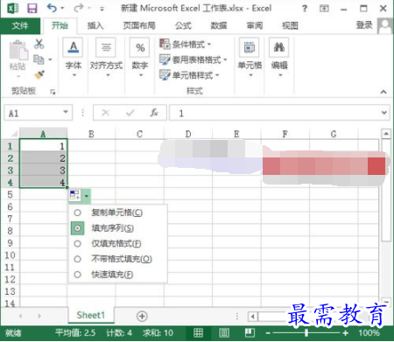Click the zoom in plus button
Image resolution: width=394 pixels, height=342 pixels.
click(x=346, y=332)
